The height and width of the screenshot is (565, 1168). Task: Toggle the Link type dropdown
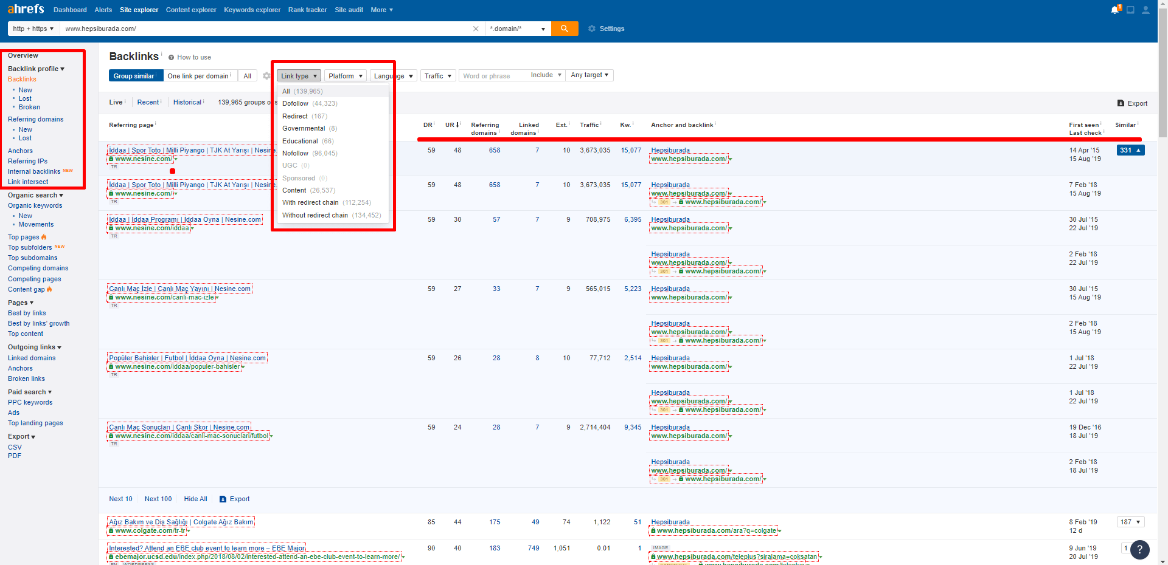299,76
